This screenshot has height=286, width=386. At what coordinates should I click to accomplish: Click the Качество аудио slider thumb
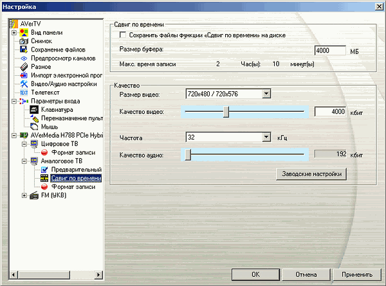pos(188,155)
